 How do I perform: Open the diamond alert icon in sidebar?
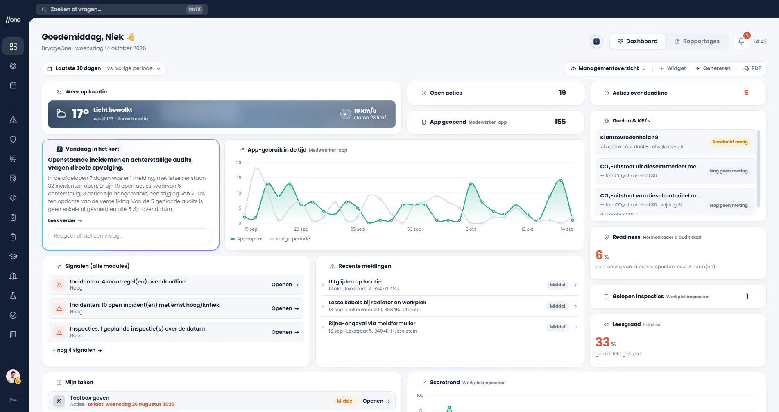tap(13, 198)
